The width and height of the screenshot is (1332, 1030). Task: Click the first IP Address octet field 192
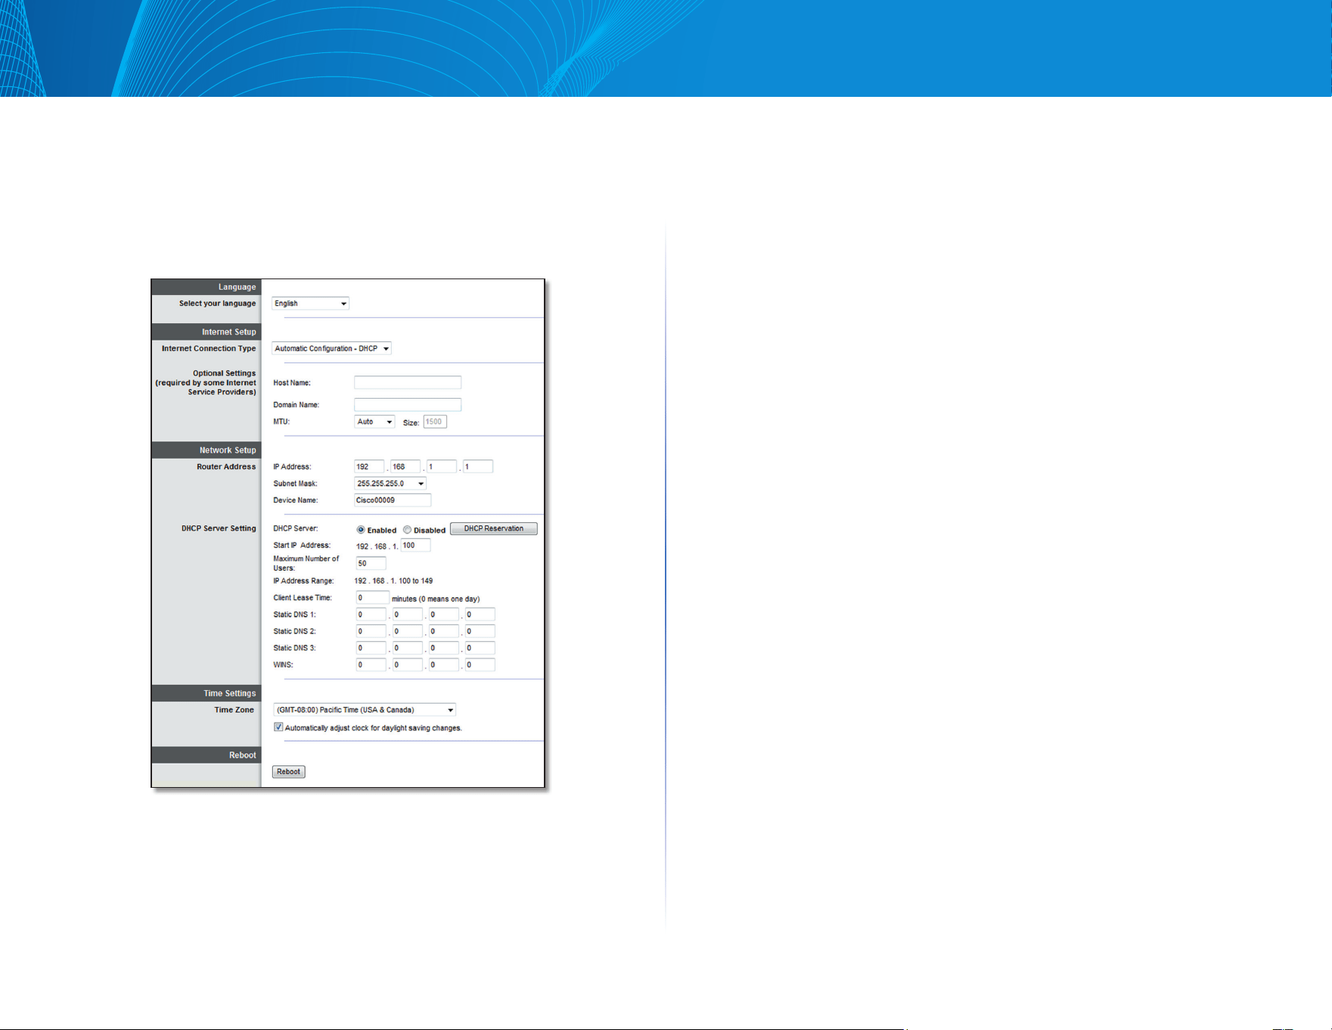[x=369, y=467]
